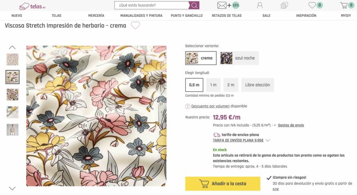Type in the ¿Qué estás buscando? search field
The height and width of the screenshot is (195, 357).
[x=152, y=5]
